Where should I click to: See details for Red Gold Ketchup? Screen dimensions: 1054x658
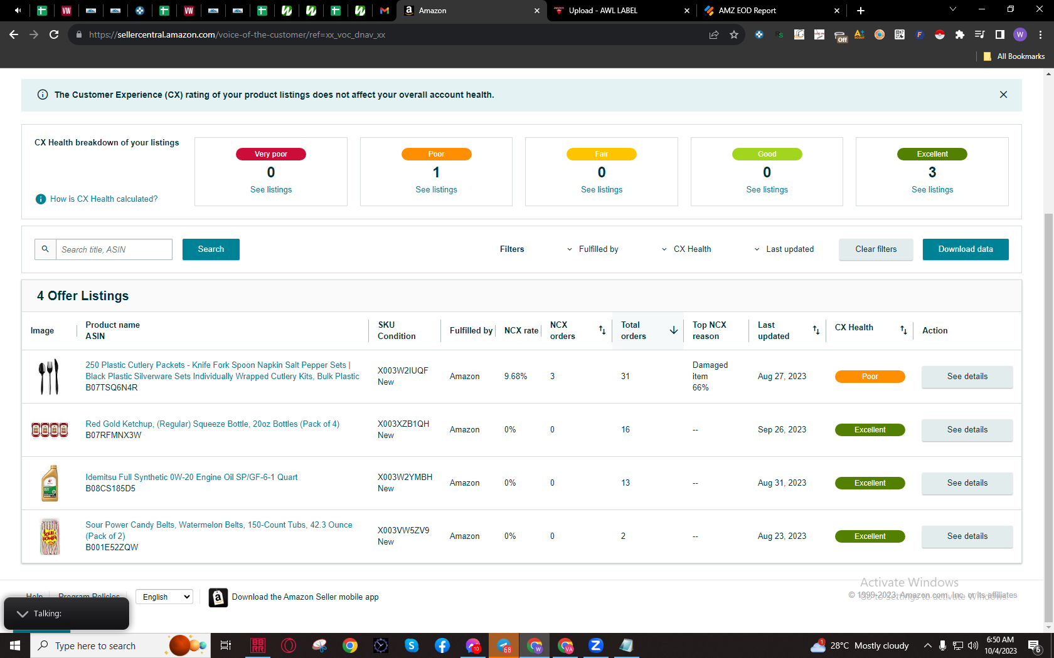coord(967,430)
